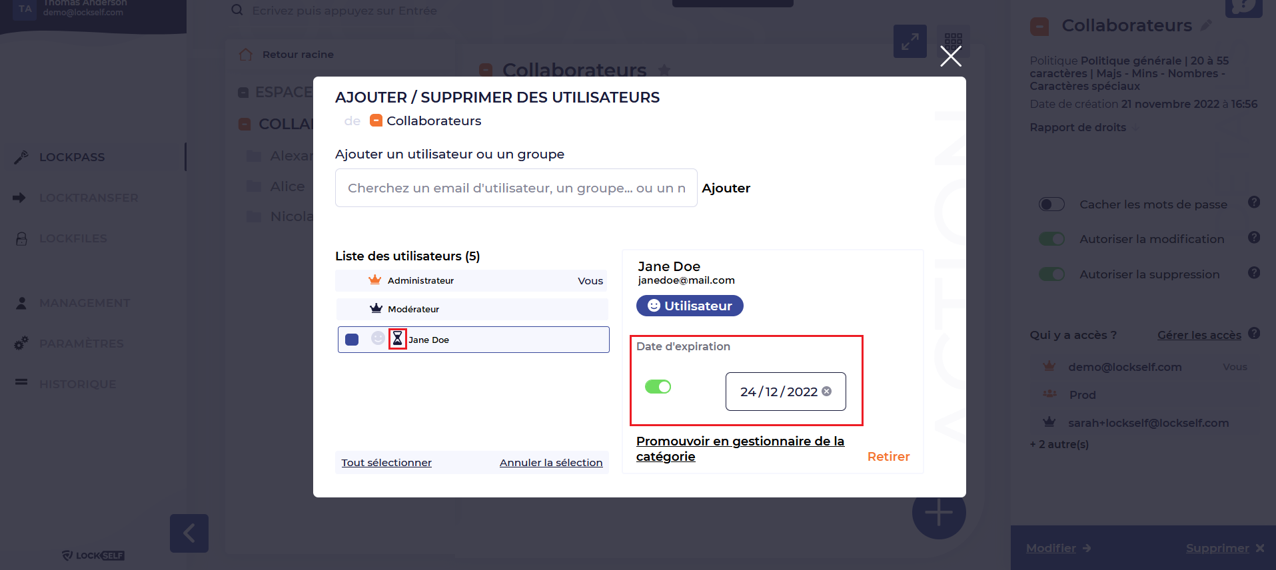Enable the Cacher les mots de passe toggle
This screenshot has width=1276, height=570.
pos(1051,204)
